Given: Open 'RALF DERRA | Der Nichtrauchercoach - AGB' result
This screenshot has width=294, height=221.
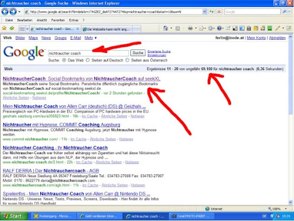Looking at the screenshot, I should click(51, 170).
